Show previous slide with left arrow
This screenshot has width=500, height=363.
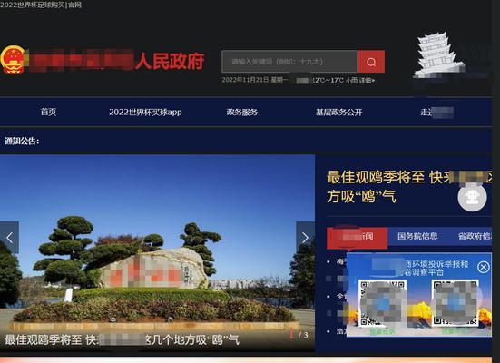pyautogui.click(x=10, y=238)
